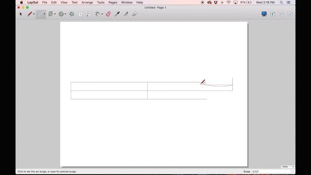The width and height of the screenshot is (311, 175).
Task: Open the Arrange menu
Action: coord(87,2)
